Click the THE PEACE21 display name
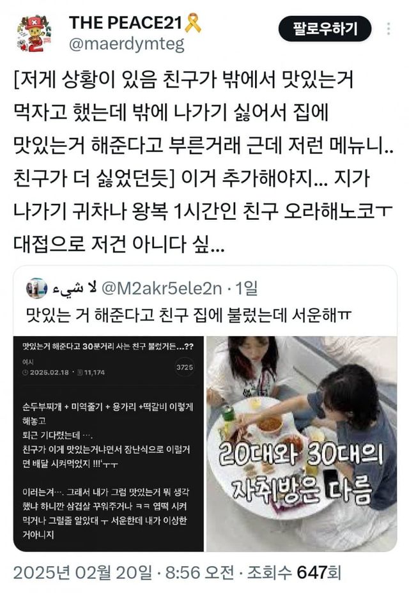The height and width of the screenshot is (593, 409). (126, 23)
